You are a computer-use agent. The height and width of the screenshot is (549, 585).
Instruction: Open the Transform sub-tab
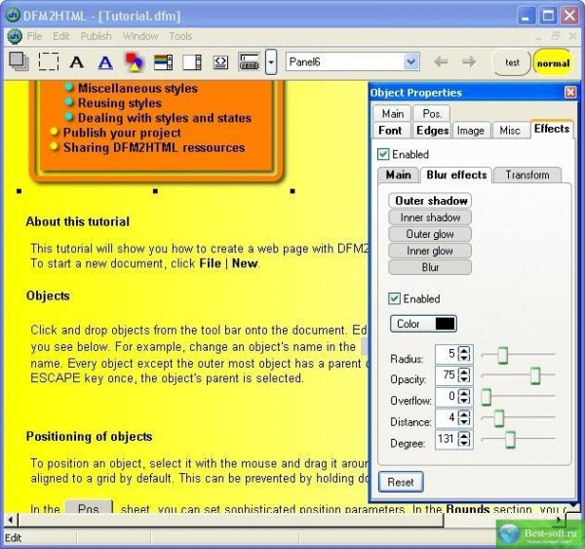coord(527,175)
